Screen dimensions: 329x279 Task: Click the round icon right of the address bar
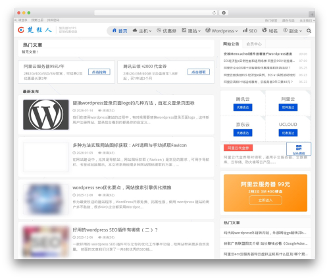(224, 13)
